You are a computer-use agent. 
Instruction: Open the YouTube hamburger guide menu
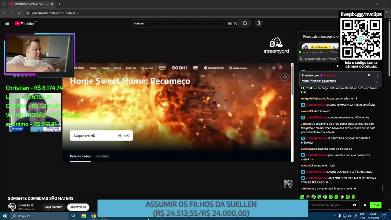[7, 24]
